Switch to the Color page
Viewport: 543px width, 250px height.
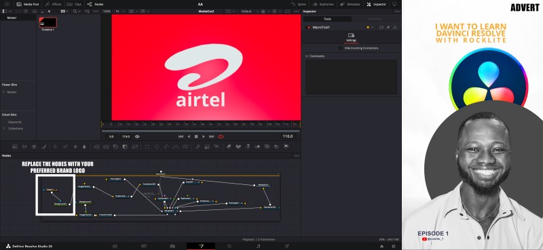pyautogui.click(x=229, y=246)
